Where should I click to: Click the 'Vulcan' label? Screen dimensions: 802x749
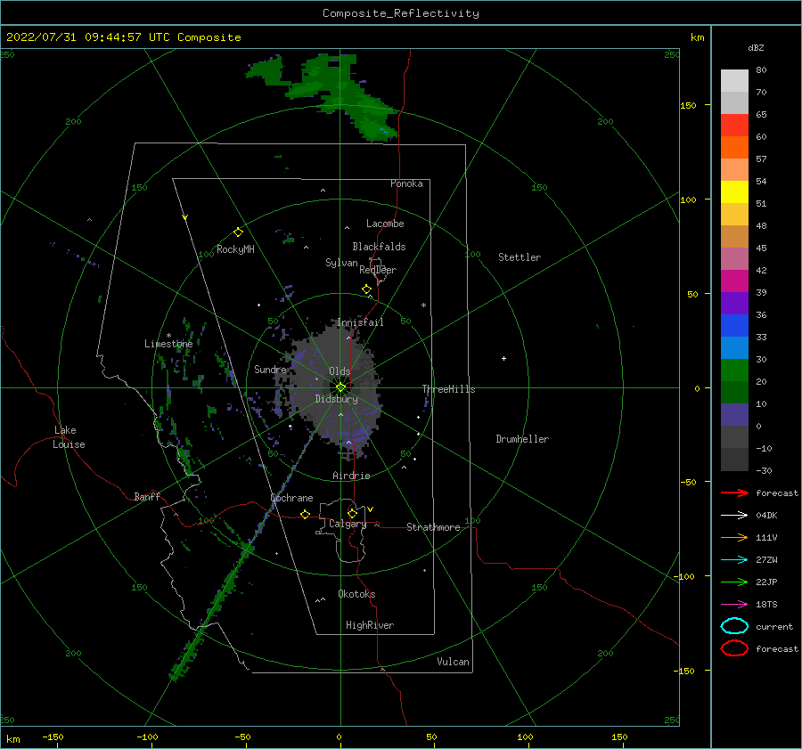tap(453, 662)
